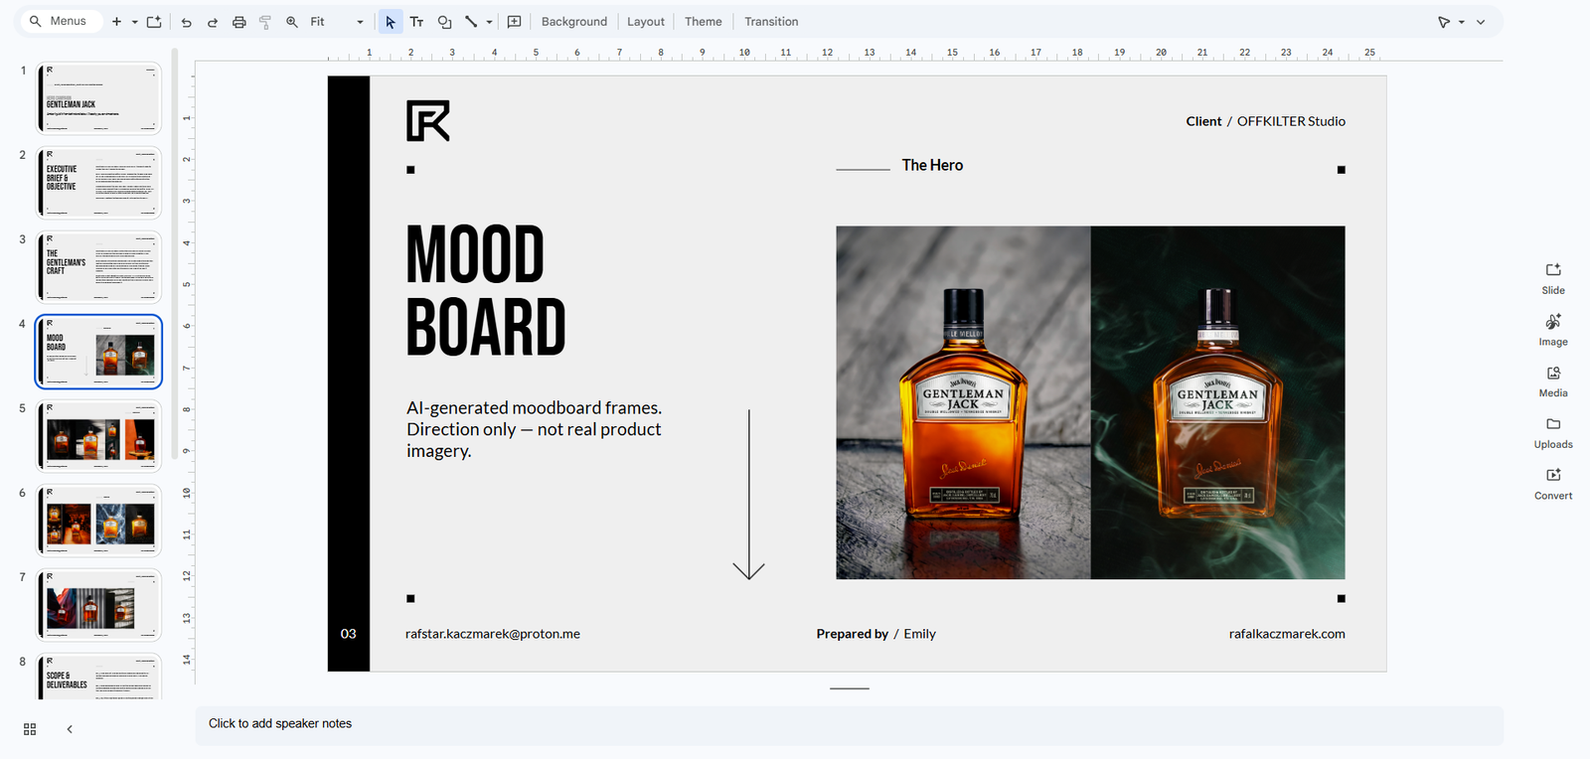The width and height of the screenshot is (1590, 759).
Task: Click the 'Client / OFFKILTER Studio' text
Action: [1265, 121]
